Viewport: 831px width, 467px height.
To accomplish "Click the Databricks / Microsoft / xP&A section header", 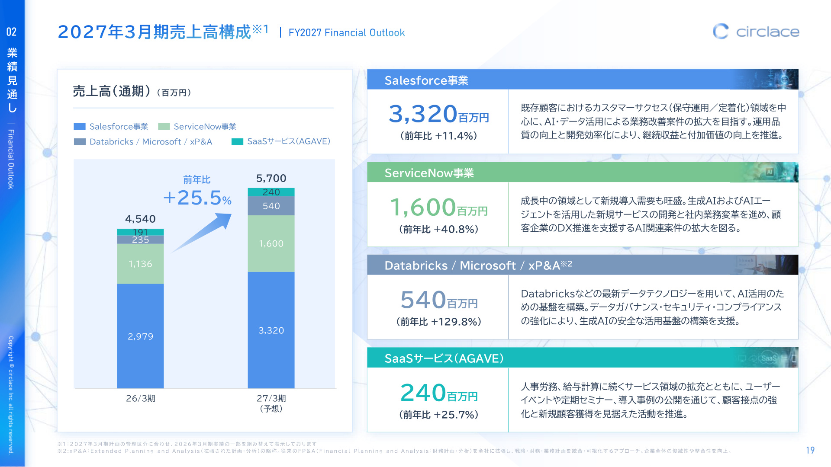I will (x=583, y=265).
